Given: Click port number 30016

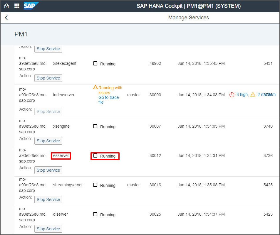Looking at the screenshot, I should 155,185.
